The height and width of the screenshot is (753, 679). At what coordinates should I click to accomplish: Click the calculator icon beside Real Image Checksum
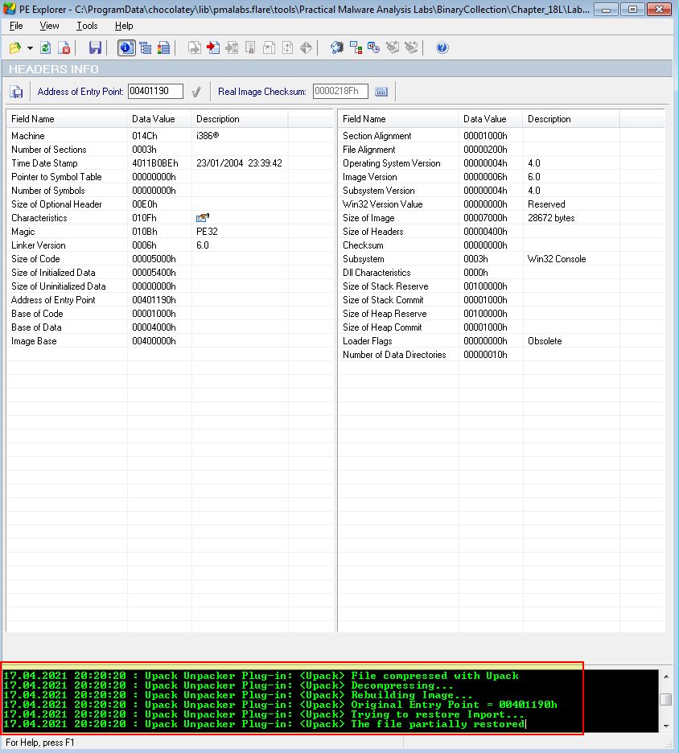coord(381,92)
